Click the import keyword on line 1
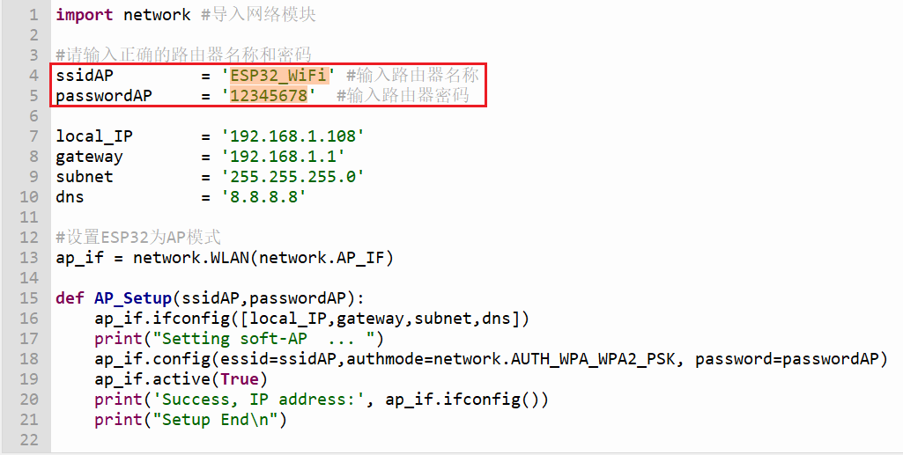The height and width of the screenshot is (455, 903). (x=84, y=15)
